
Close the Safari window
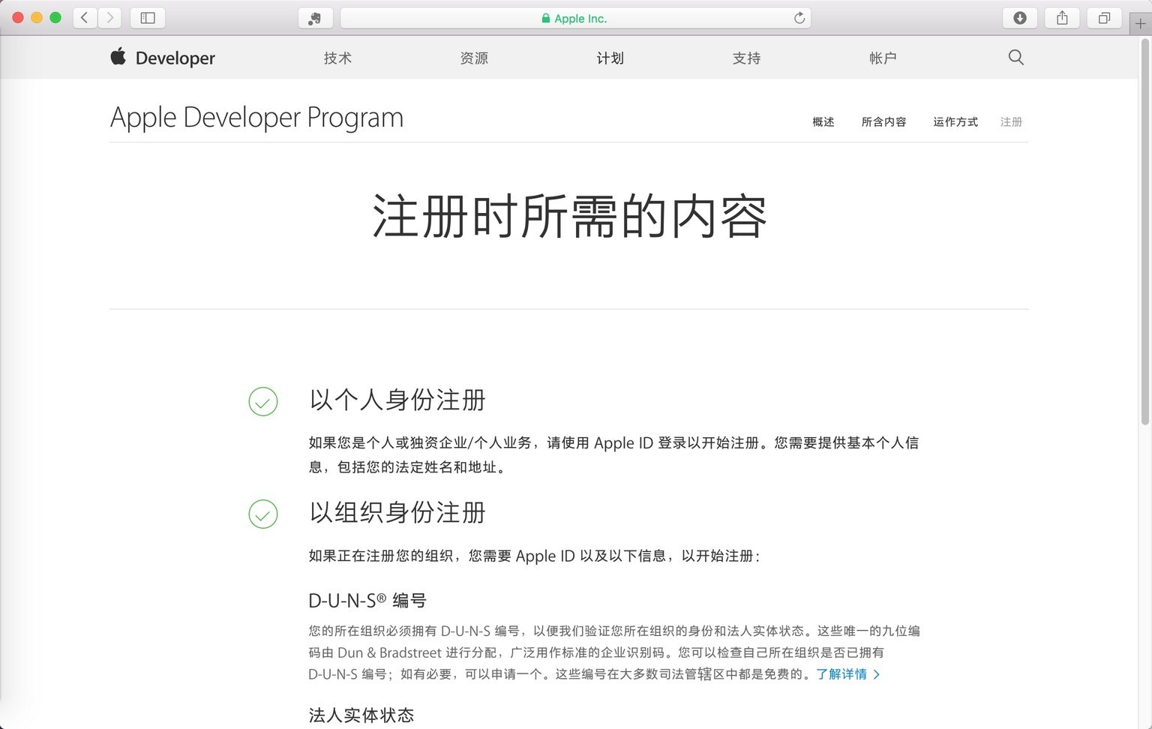[x=18, y=17]
